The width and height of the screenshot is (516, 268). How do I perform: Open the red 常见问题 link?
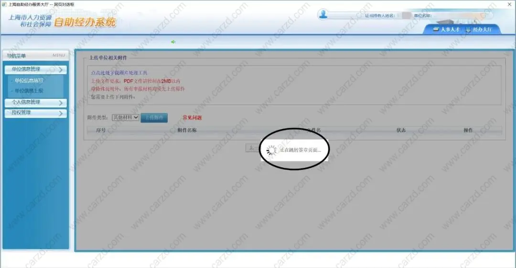(x=192, y=118)
